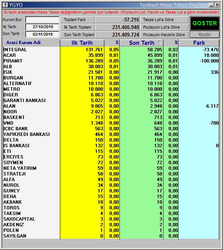Select the SOYMEN row name

[13, 163]
